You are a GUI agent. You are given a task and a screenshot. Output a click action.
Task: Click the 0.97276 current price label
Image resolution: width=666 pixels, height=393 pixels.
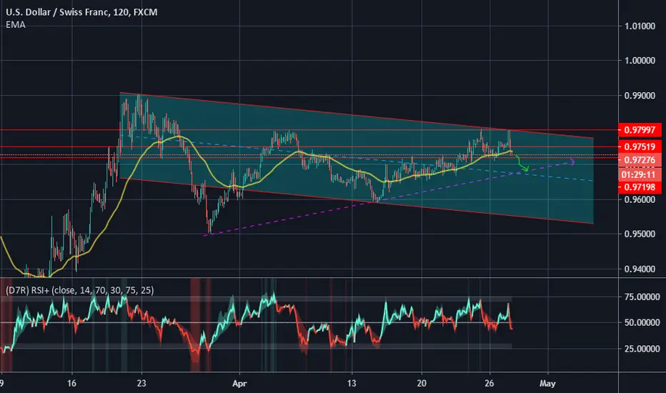(640, 160)
